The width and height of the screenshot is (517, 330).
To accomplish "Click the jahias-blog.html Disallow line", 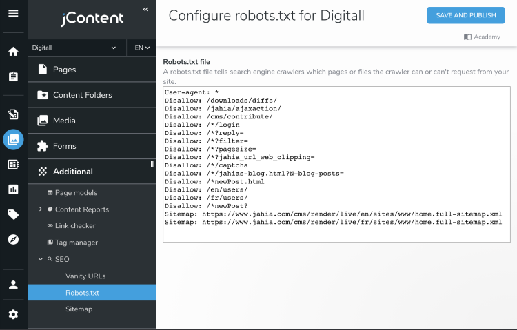I will pyautogui.click(x=254, y=174).
